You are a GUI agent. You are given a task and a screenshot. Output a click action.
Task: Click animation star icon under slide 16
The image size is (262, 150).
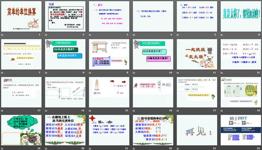tap(134, 111)
